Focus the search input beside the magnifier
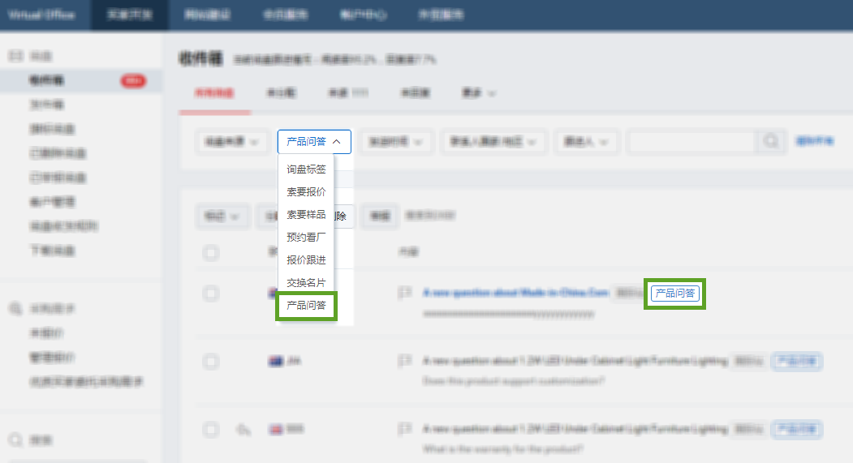This screenshot has height=463, width=853. click(x=691, y=142)
